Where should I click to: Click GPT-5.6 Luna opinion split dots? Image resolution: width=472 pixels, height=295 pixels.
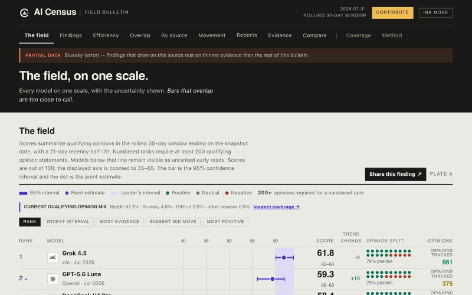click(389, 274)
